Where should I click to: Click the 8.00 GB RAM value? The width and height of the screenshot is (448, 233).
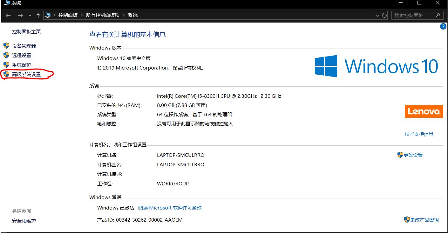[182, 105]
